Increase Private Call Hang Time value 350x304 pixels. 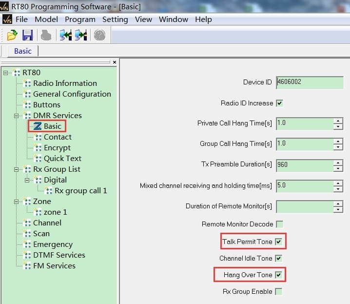point(338,121)
